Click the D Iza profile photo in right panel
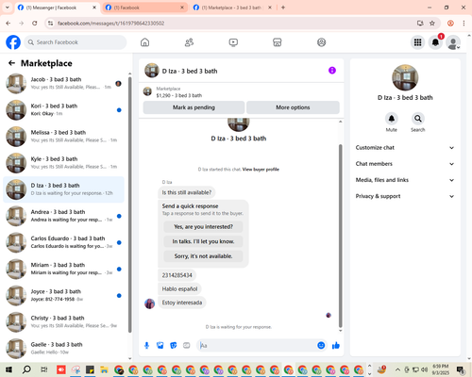This screenshot has width=472, height=377. (405, 77)
